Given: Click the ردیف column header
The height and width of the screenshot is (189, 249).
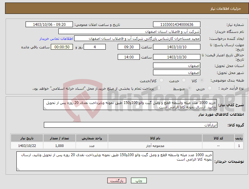Looking at the screenshot, I should (239, 138).
